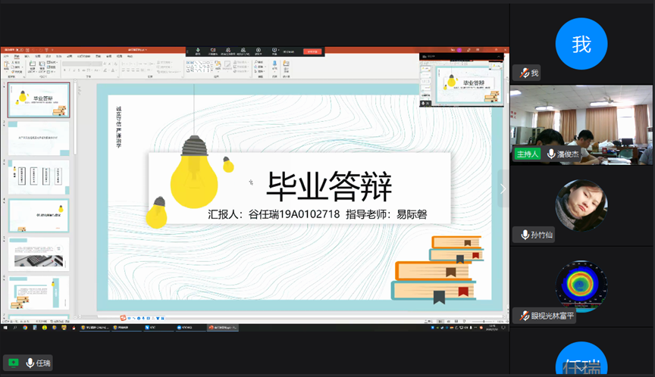
Task: Toggle muted microphone icon beside 我
Action: click(523, 73)
